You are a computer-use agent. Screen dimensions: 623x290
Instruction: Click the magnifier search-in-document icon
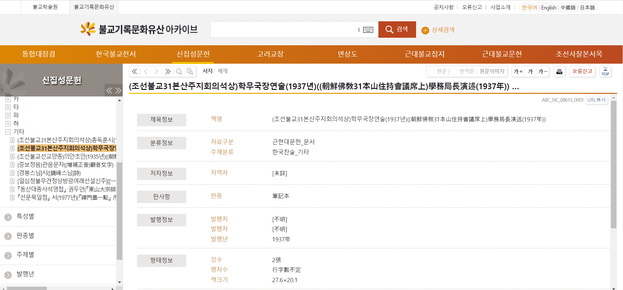pyautogui.click(x=179, y=72)
